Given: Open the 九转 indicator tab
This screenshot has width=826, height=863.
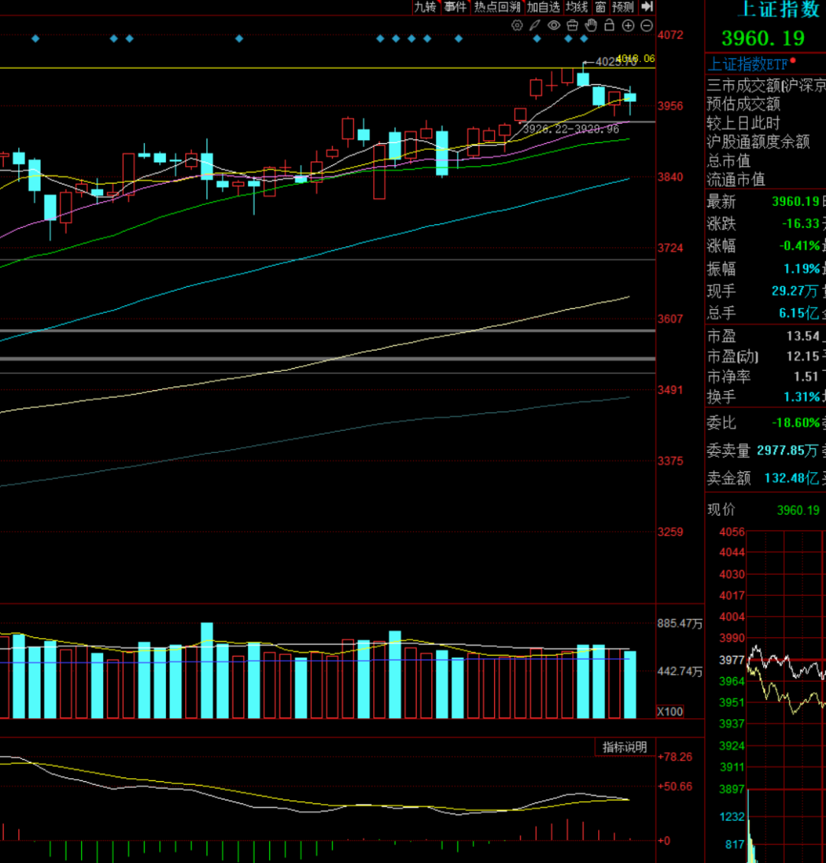Looking at the screenshot, I should tap(425, 7).
